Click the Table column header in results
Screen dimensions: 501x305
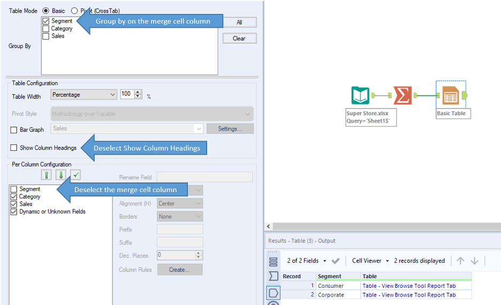click(416, 276)
